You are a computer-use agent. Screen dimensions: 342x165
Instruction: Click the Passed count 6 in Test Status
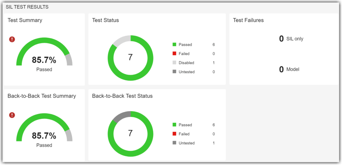pyautogui.click(x=214, y=45)
